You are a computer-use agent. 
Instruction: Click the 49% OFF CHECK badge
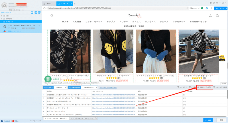(222, 58)
